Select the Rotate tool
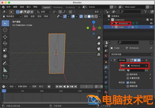155x108 pixels. [x=5, y=43]
